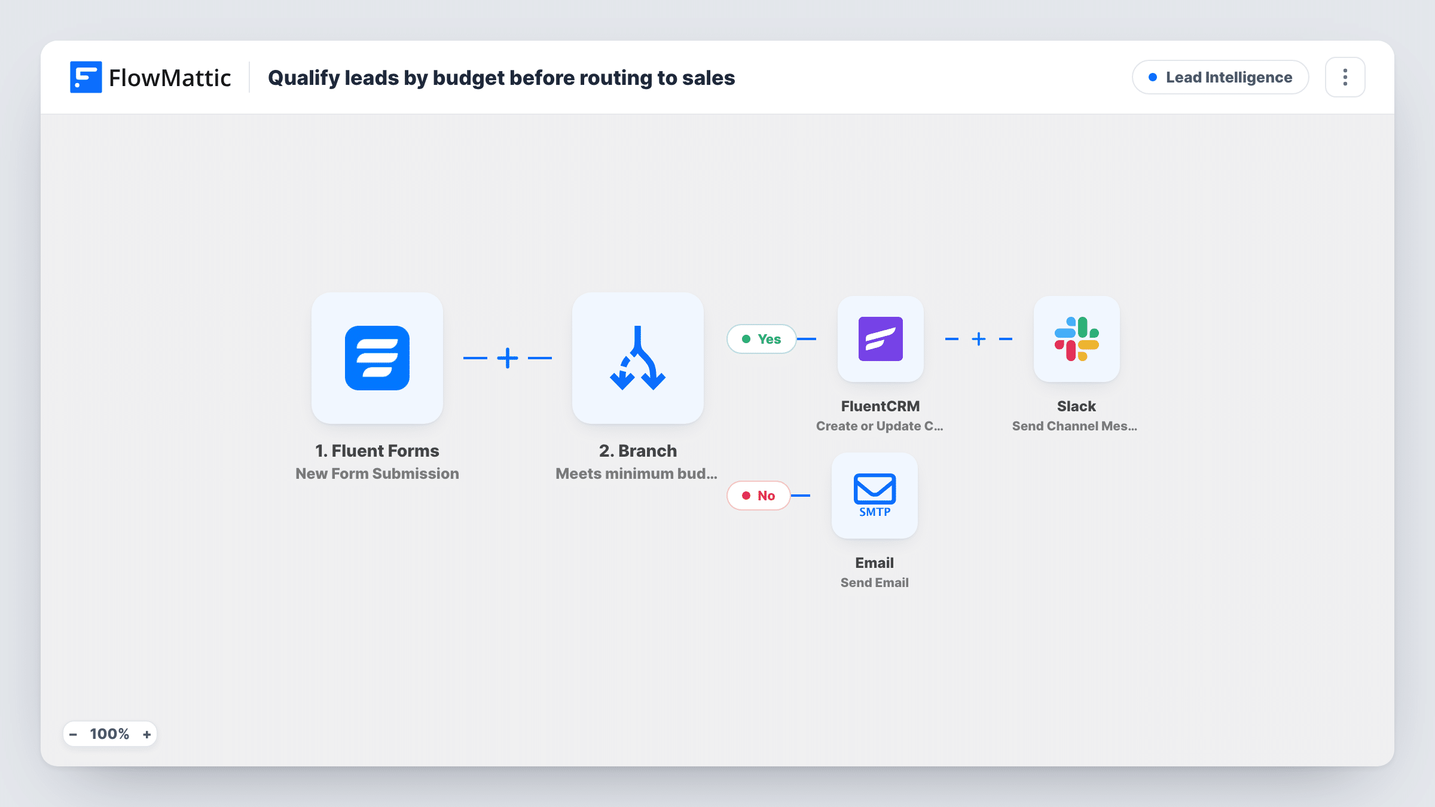Click the '1. Fluent Forms' label
Image resolution: width=1435 pixels, height=807 pixels.
click(x=377, y=451)
